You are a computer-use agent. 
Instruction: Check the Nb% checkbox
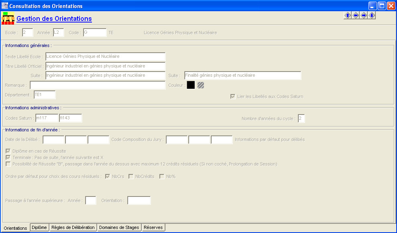point(162,176)
